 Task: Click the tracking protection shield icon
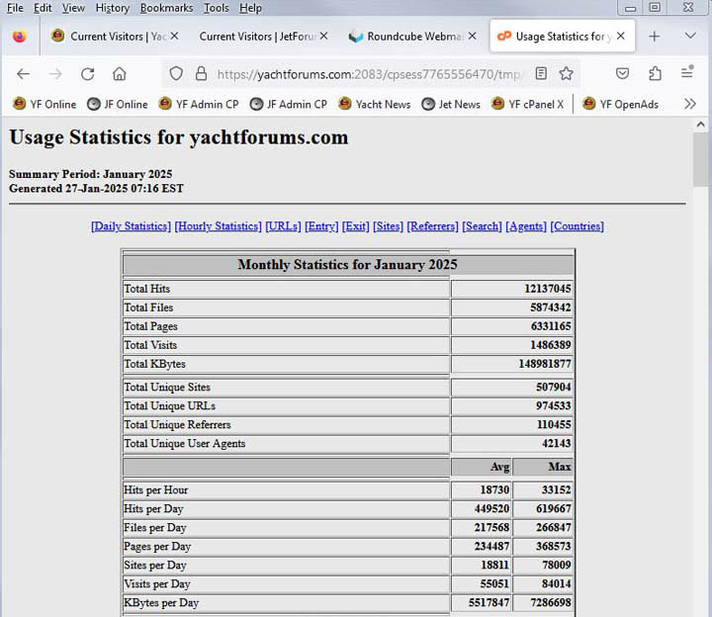pyautogui.click(x=176, y=73)
